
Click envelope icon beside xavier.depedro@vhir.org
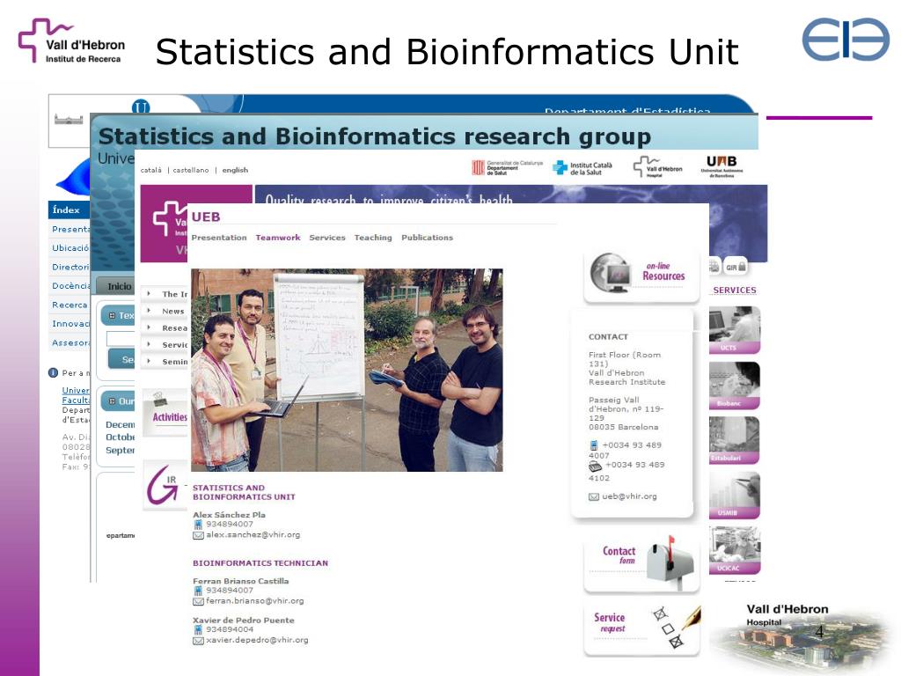[198, 641]
